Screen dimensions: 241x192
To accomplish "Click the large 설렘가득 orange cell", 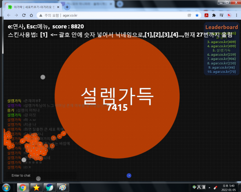I will [117, 96].
